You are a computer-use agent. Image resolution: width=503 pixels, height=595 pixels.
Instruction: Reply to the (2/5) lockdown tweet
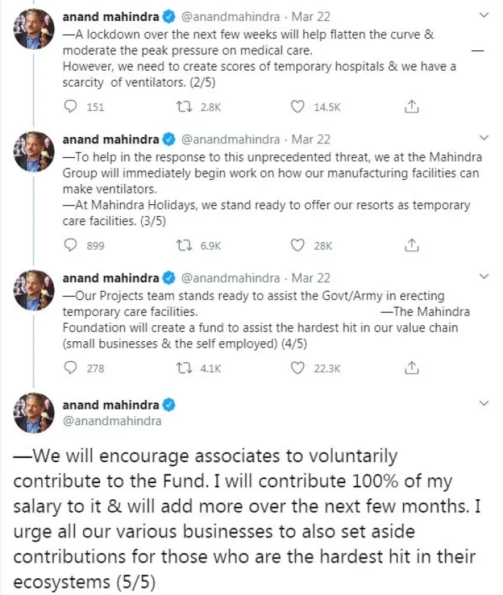pos(71,106)
